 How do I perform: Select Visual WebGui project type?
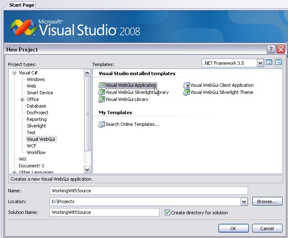41,139
